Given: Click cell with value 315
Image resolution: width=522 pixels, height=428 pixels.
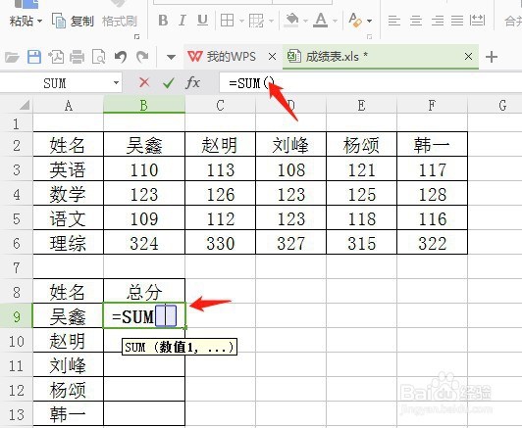Looking at the screenshot, I should tap(361, 243).
